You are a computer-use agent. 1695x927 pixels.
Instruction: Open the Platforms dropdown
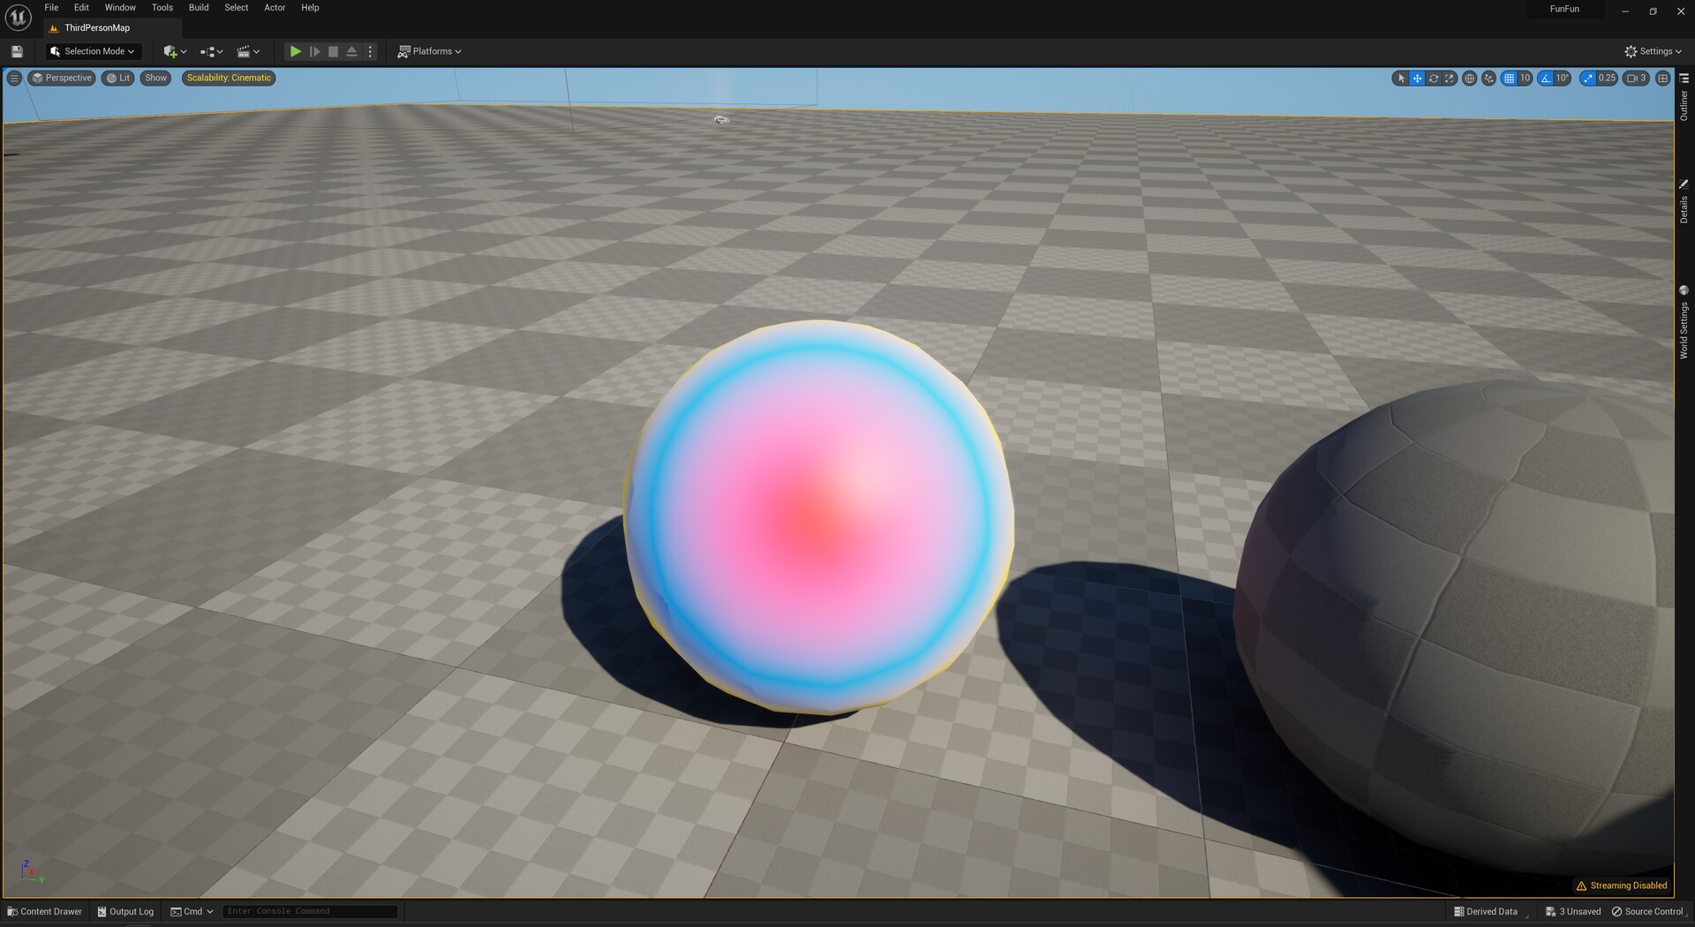tap(430, 50)
